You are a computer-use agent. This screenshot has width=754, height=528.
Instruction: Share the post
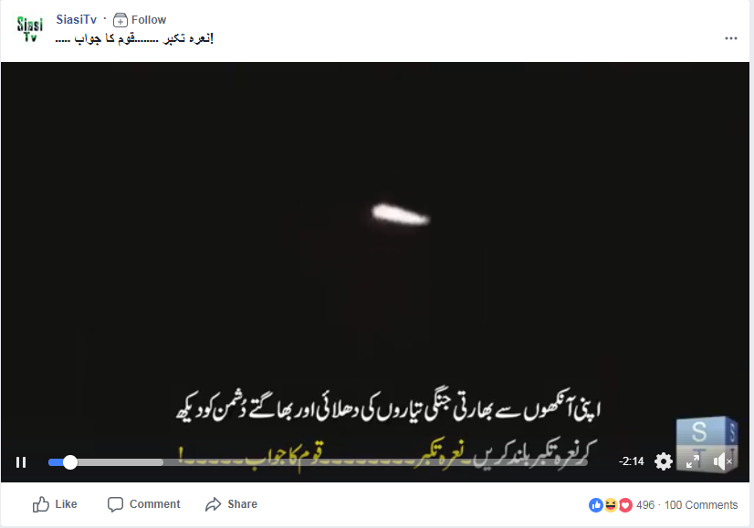click(231, 504)
